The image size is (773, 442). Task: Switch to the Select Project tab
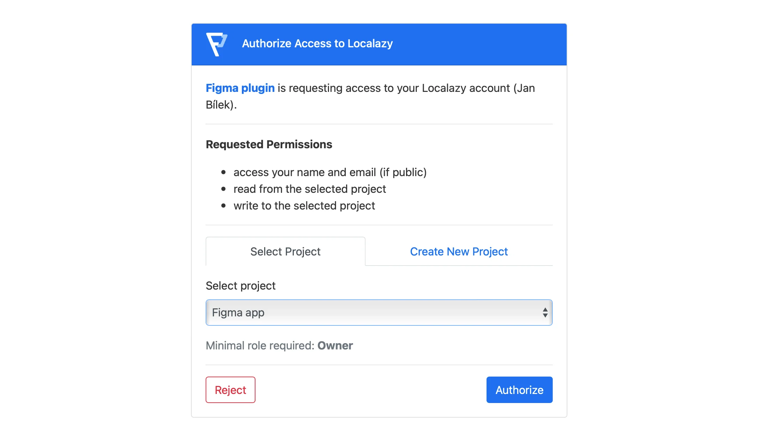[x=285, y=251]
